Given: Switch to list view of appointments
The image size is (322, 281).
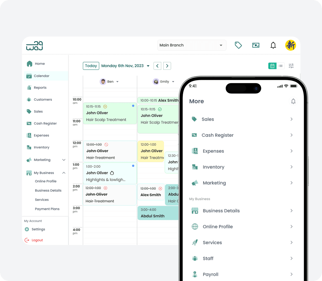Looking at the screenshot, I should [281, 66].
